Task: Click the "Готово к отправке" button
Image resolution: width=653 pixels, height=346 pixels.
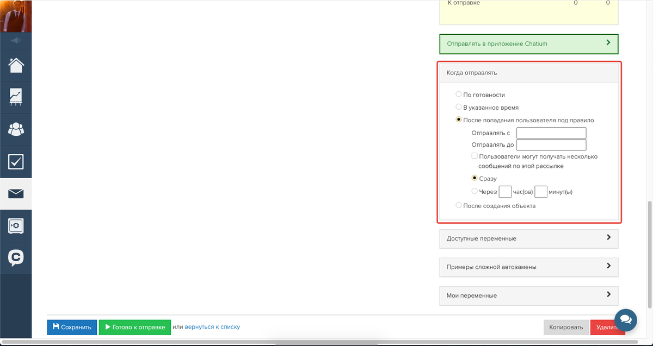Action: click(135, 327)
